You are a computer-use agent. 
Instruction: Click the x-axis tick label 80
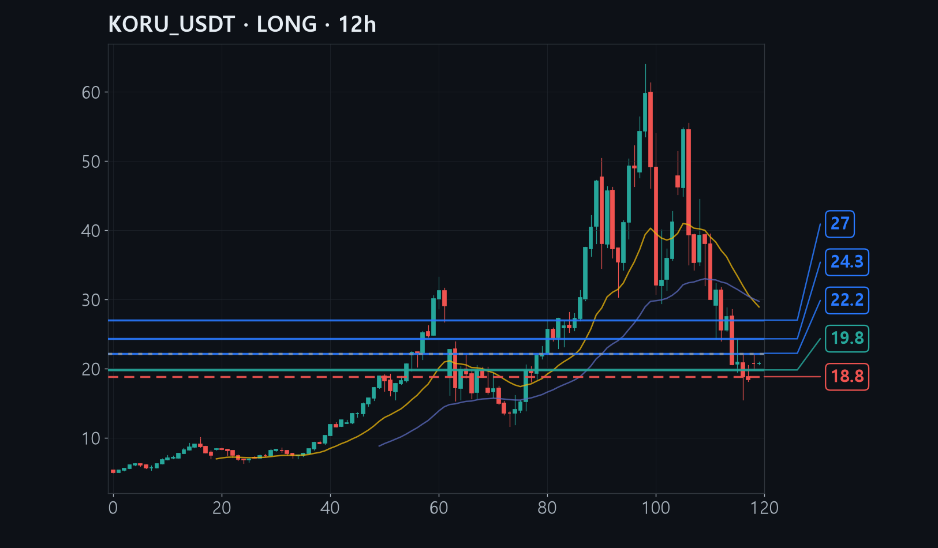click(x=547, y=508)
